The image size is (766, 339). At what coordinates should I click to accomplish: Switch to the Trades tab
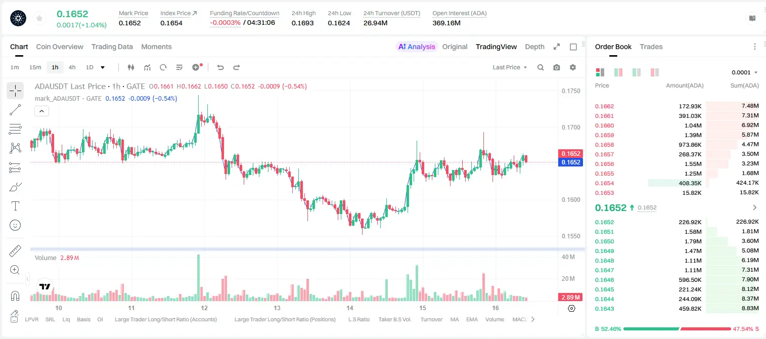(651, 47)
